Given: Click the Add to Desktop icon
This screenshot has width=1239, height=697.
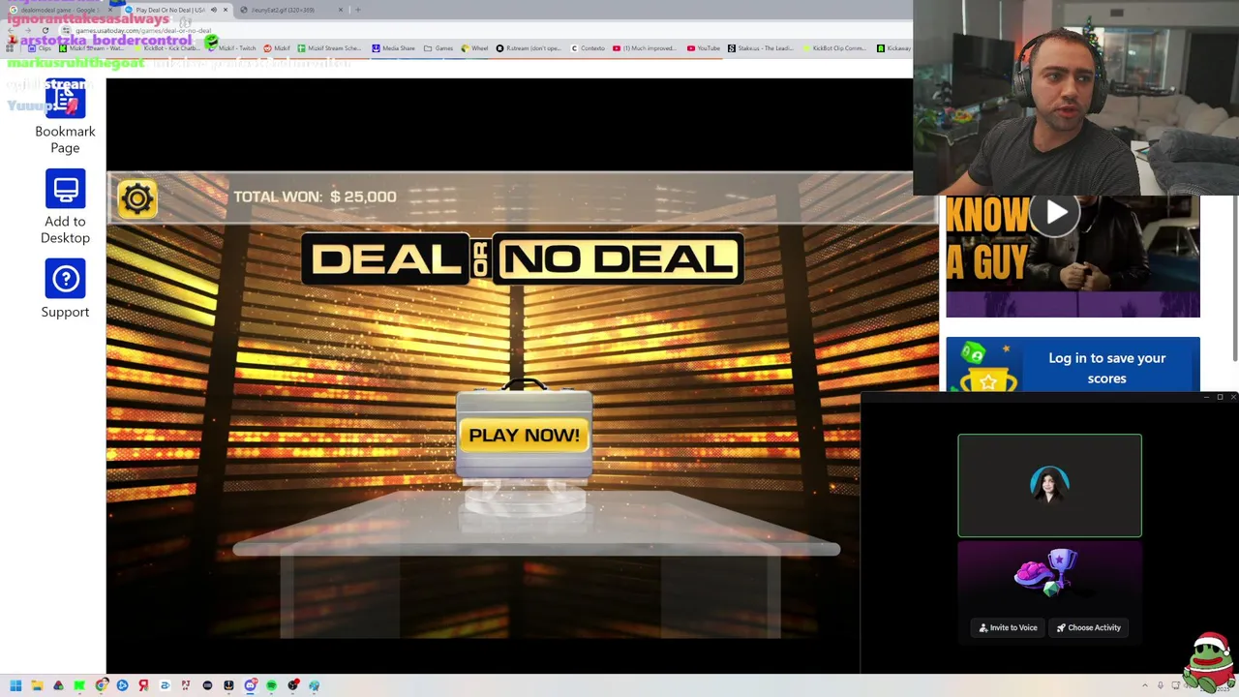Looking at the screenshot, I should tap(65, 189).
